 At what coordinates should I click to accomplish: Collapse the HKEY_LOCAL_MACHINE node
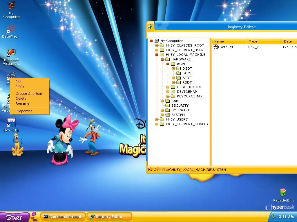coord(157,55)
